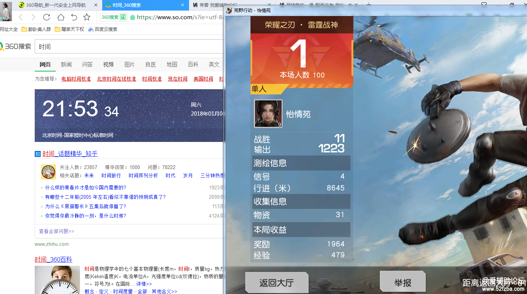Image resolution: width=527 pixels, height=294 pixels.
Task: Open related topic 时间旅行
Action: tap(111, 175)
